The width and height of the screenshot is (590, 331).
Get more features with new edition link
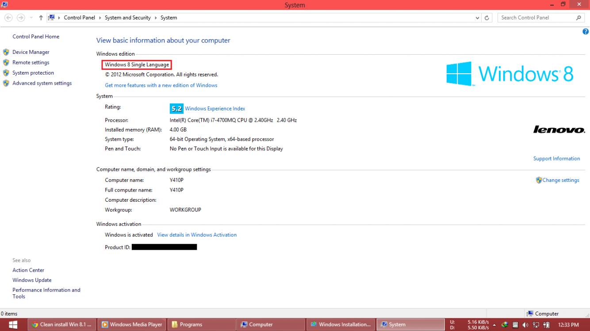pyautogui.click(x=161, y=85)
